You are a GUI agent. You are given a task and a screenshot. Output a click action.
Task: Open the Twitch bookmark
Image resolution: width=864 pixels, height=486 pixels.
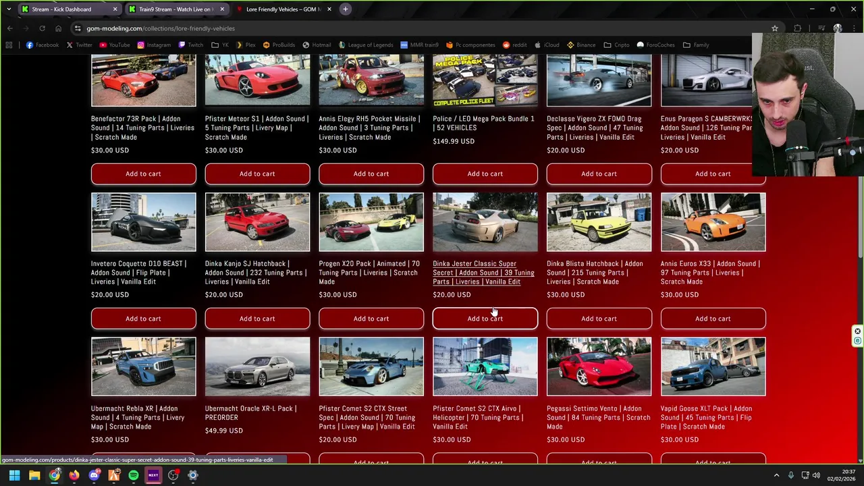(x=191, y=45)
